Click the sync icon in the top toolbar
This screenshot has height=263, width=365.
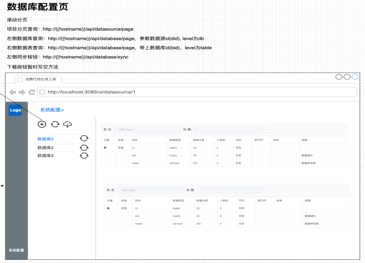55,124
